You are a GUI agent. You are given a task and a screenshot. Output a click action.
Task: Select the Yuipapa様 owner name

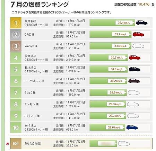31,46
